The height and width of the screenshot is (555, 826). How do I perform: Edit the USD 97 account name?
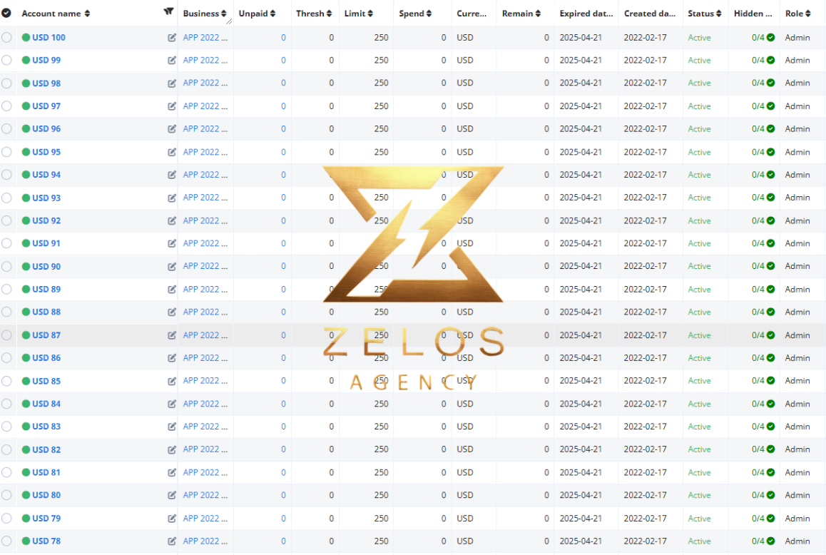(172, 106)
